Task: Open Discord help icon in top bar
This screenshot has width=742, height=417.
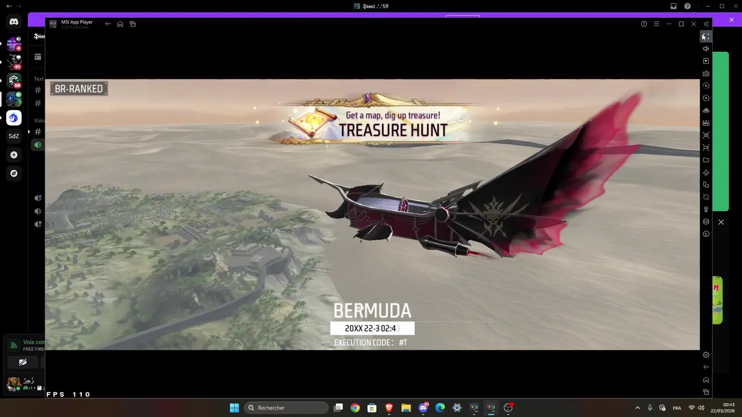Action: [688, 6]
